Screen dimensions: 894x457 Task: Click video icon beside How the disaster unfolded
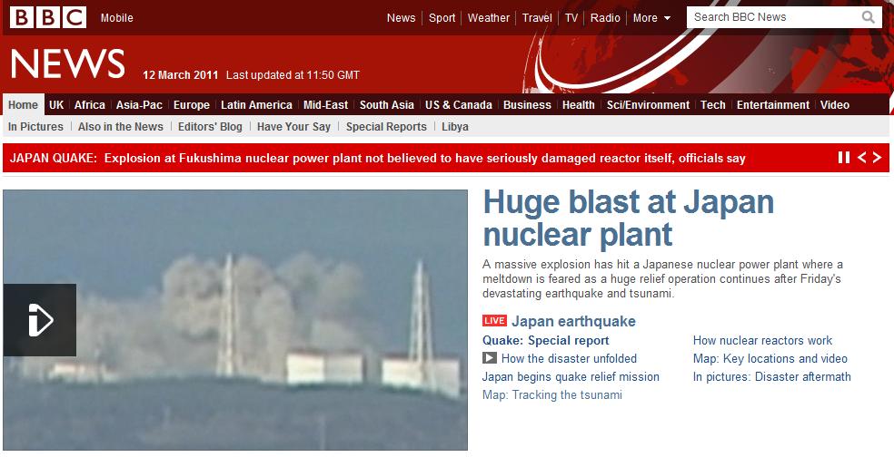pos(489,358)
